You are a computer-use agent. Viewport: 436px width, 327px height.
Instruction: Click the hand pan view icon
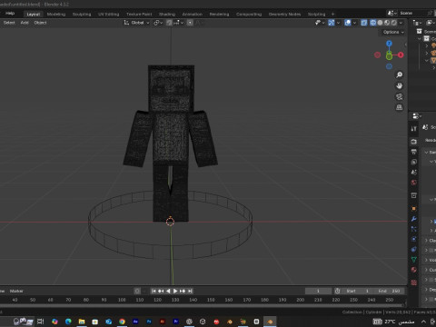pyautogui.click(x=400, y=85)
